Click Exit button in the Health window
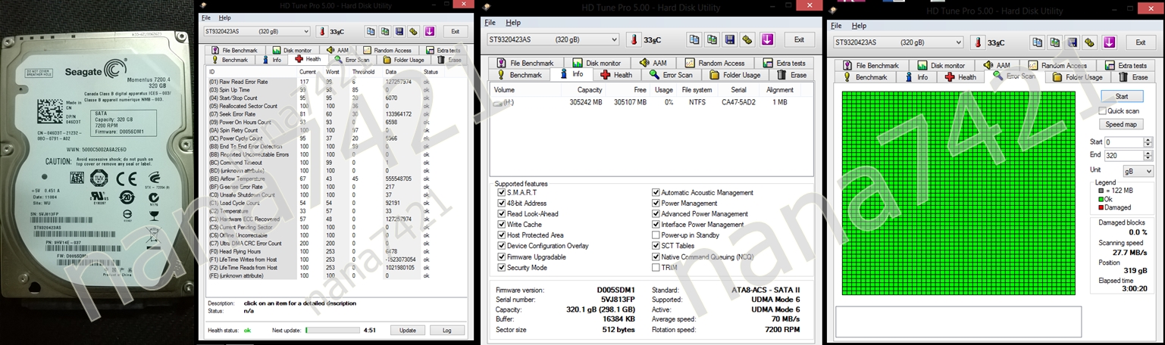The width and height of the screenshot is (1165, 345). 455,31
